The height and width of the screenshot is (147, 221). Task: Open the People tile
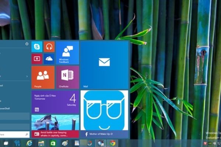[43, 78]
